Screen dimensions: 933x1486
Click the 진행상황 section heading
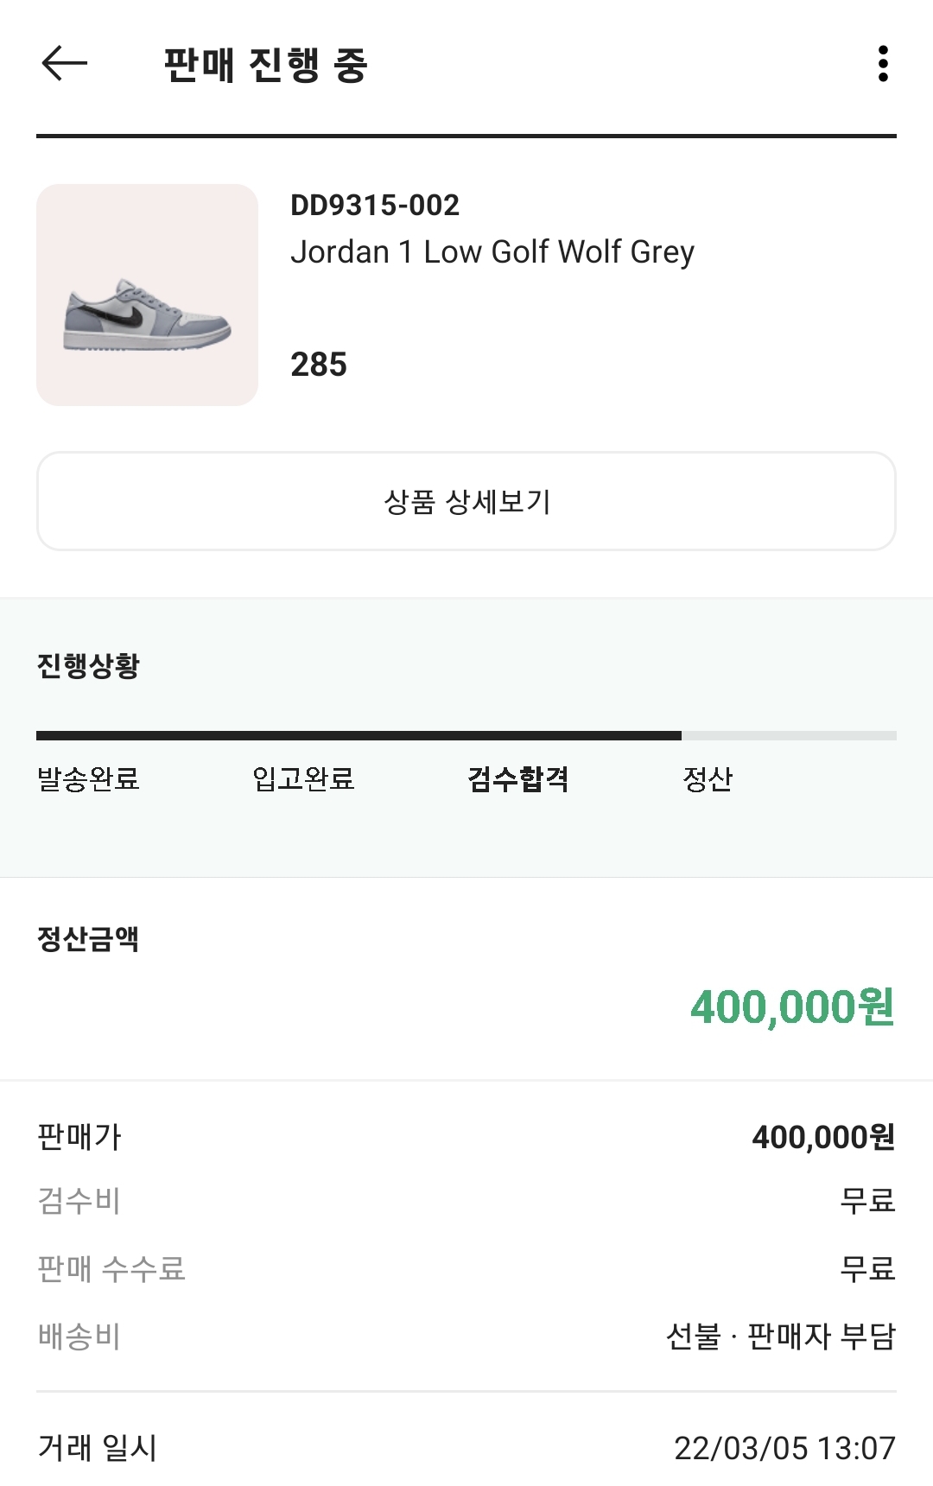88,665
